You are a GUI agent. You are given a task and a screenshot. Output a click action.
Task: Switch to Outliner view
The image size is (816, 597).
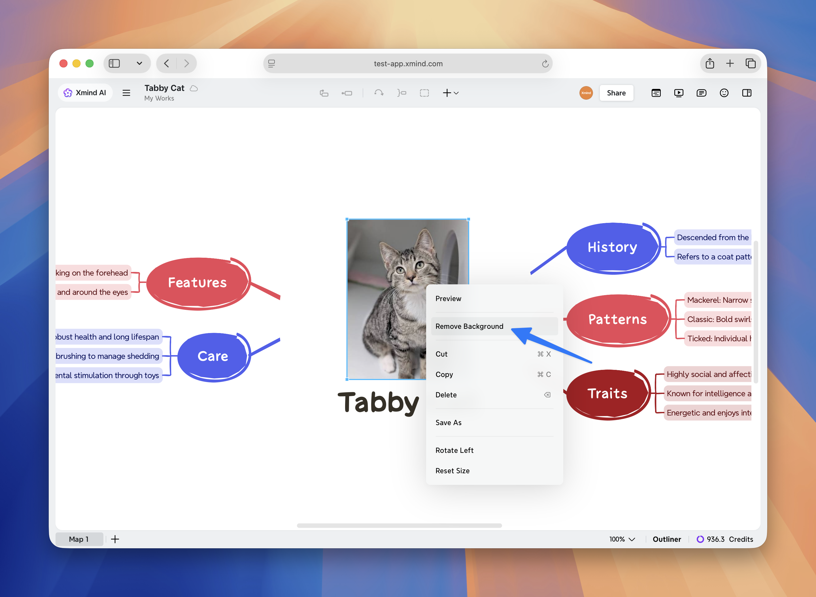667,539
